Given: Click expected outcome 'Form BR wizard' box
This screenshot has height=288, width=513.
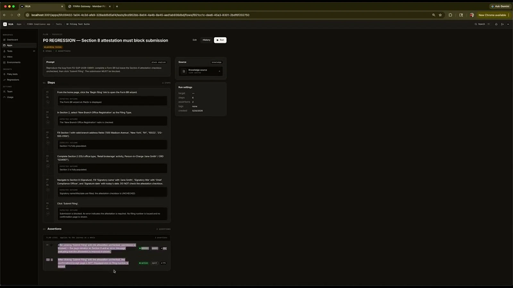Looking at the screenshot, I should (x=112, y=101).
